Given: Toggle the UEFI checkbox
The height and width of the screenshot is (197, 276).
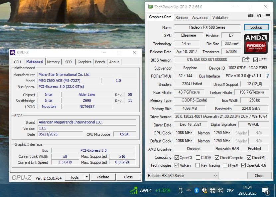Looking at the screenshot, I should tap(255, 60).
